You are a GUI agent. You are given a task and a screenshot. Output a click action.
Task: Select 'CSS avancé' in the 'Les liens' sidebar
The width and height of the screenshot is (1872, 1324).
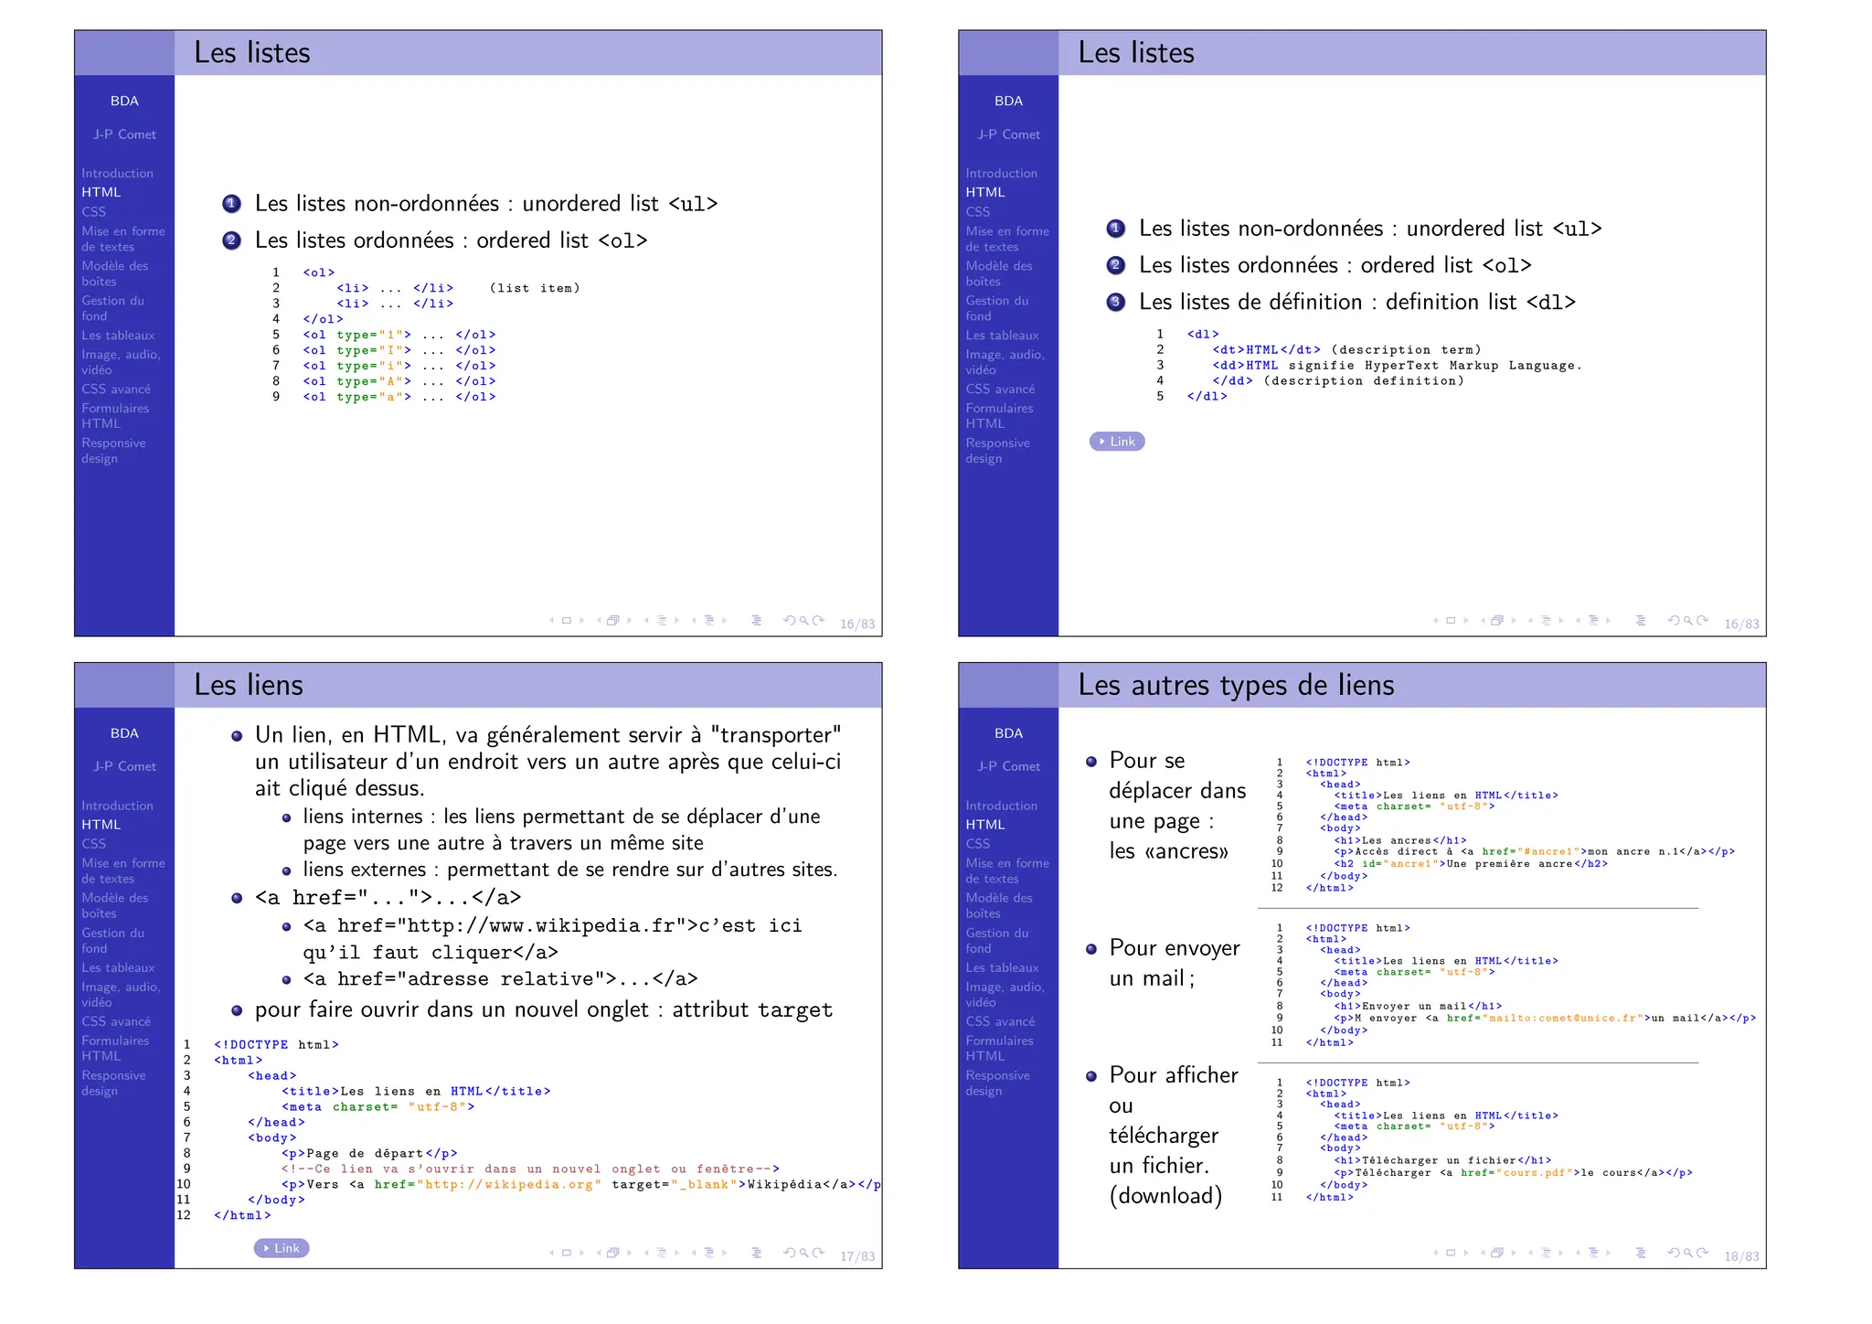[116, 1021]
